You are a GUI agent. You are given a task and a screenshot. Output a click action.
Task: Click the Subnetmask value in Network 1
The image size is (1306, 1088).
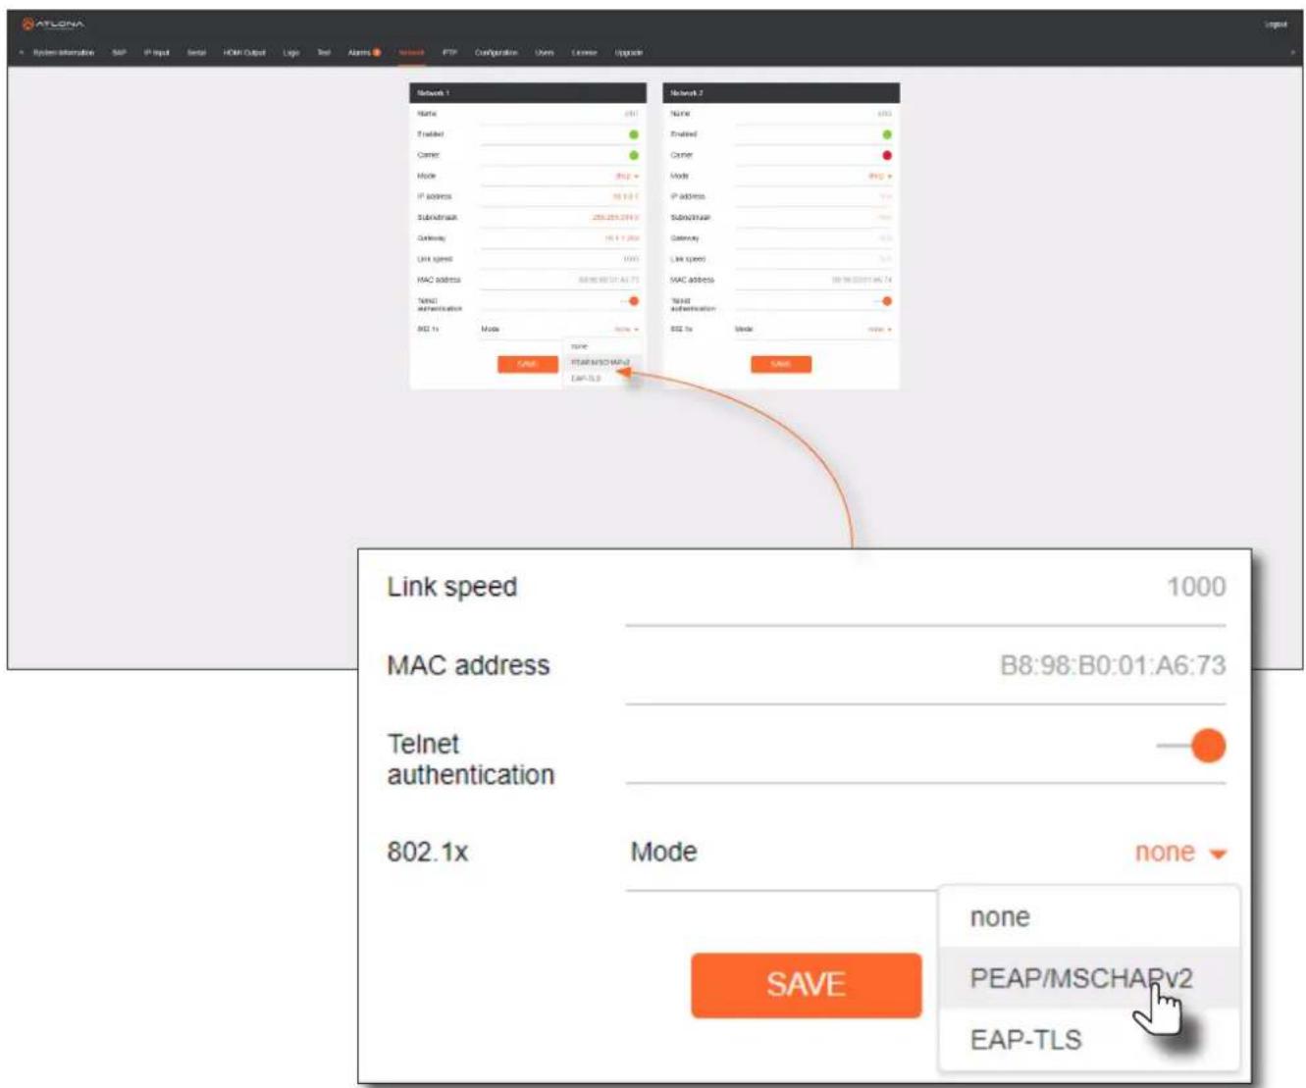(x=616, y=218)
